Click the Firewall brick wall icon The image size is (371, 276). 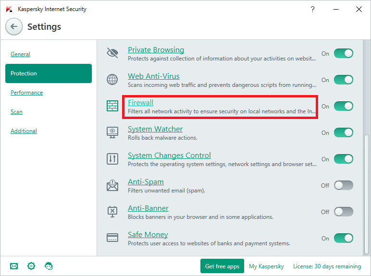[x=112, y=106]
